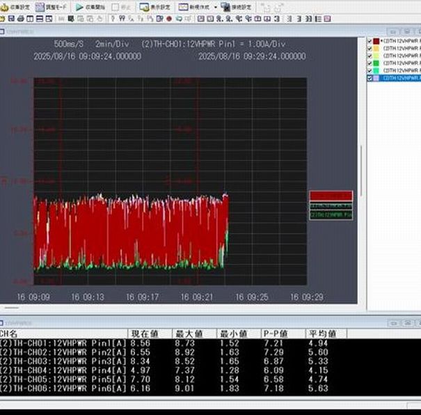Image resolution: width=421 pixels, height=415 pixels.
Task: Toggle the checkbox of the highlighted lavender channel
Action: click(x=370, y=78)
